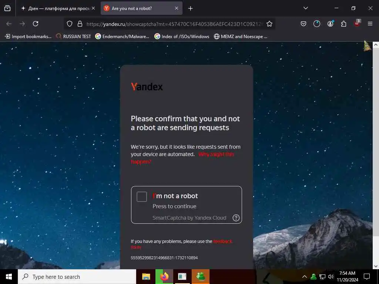Close the Дзен tab

(93, 8)
